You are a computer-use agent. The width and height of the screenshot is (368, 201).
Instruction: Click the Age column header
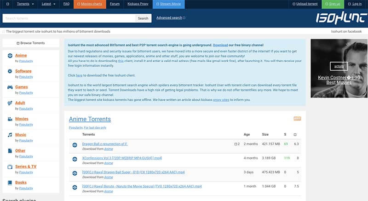point(247,135)
